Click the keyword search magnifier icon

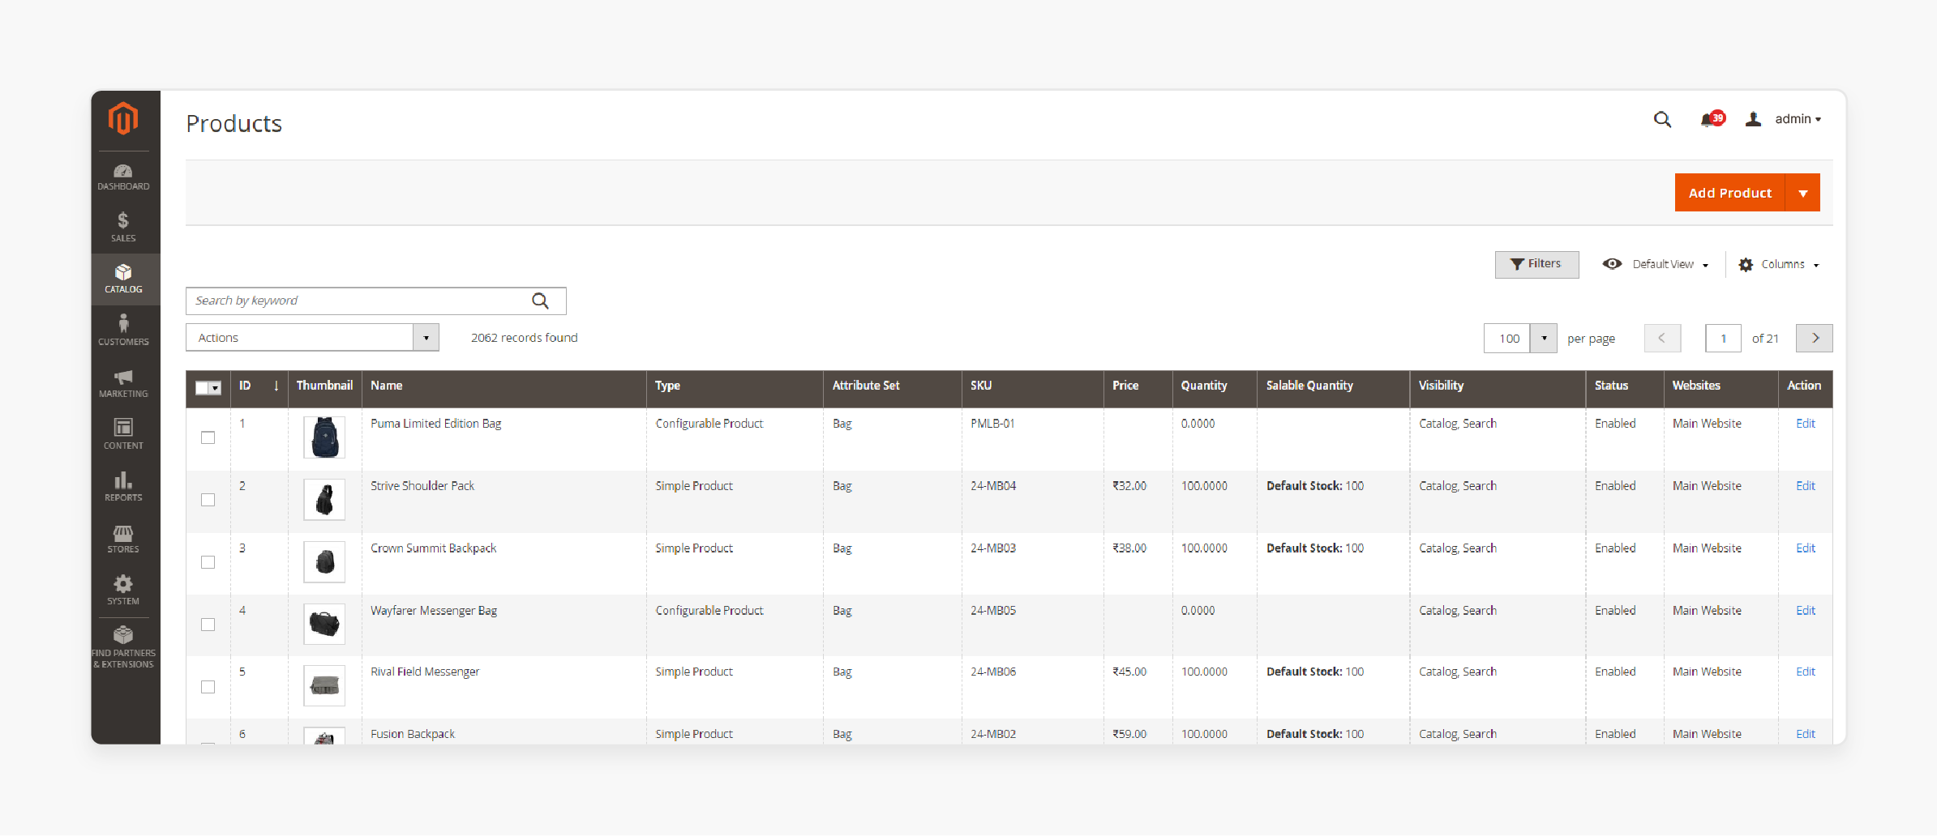(540, 301)
